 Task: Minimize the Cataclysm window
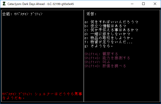[132, 4]
